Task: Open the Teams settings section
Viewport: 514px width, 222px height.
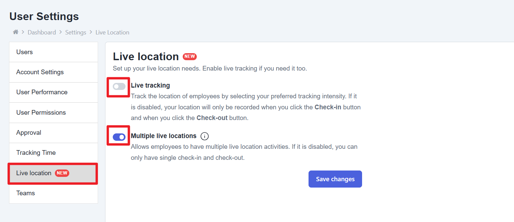Action: 25,193
